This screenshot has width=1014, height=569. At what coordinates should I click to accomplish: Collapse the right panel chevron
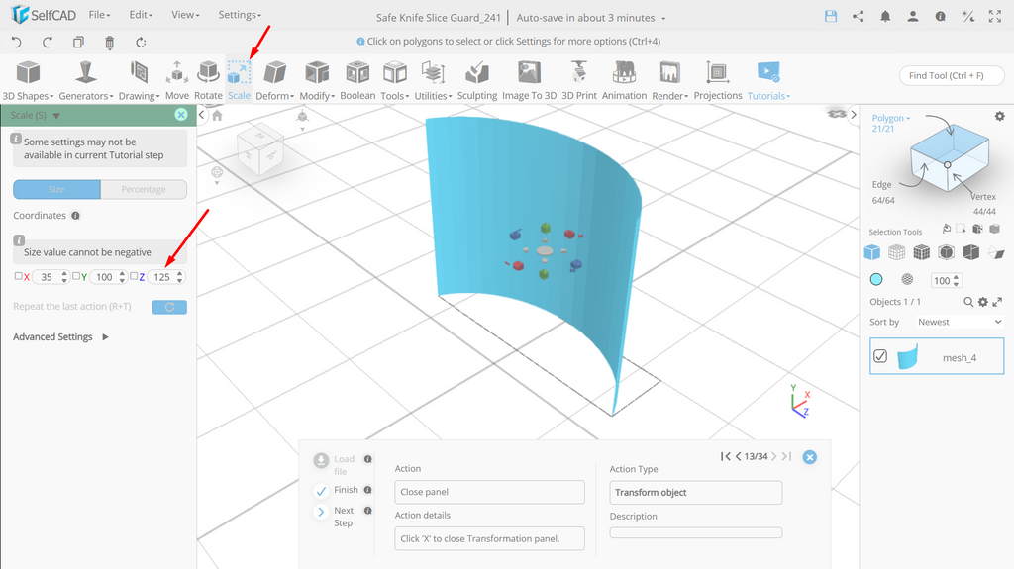pyautogui.click(x=853, y=115)
